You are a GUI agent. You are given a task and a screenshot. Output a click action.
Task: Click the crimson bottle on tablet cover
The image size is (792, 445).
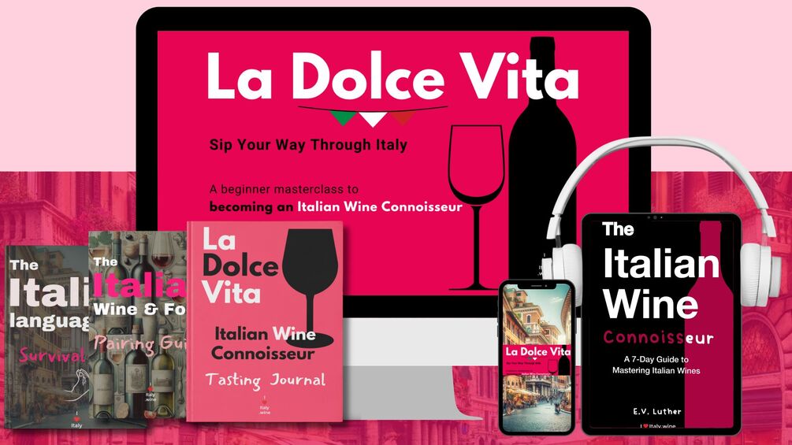(x=708, y=323)
